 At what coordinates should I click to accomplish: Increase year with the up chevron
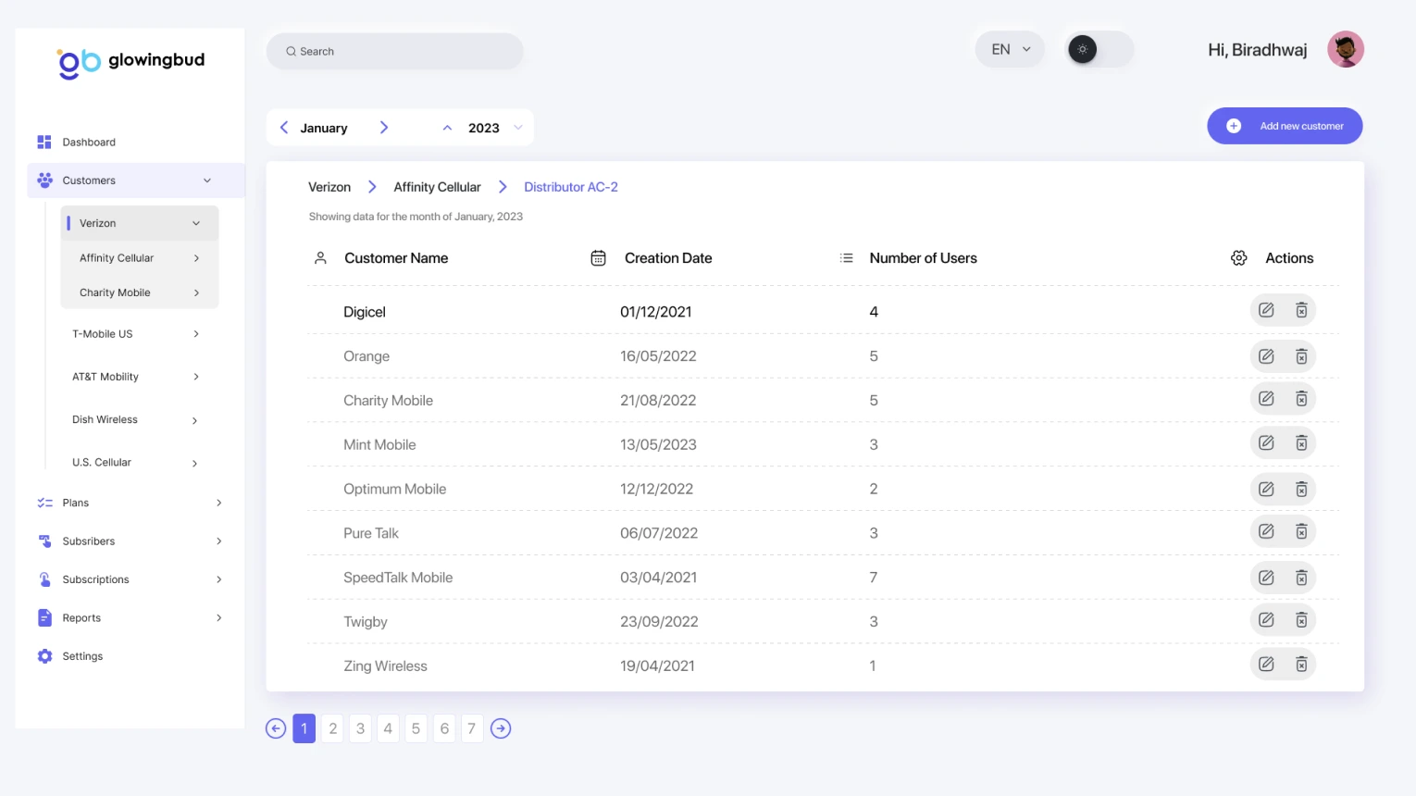click(447, 128)
